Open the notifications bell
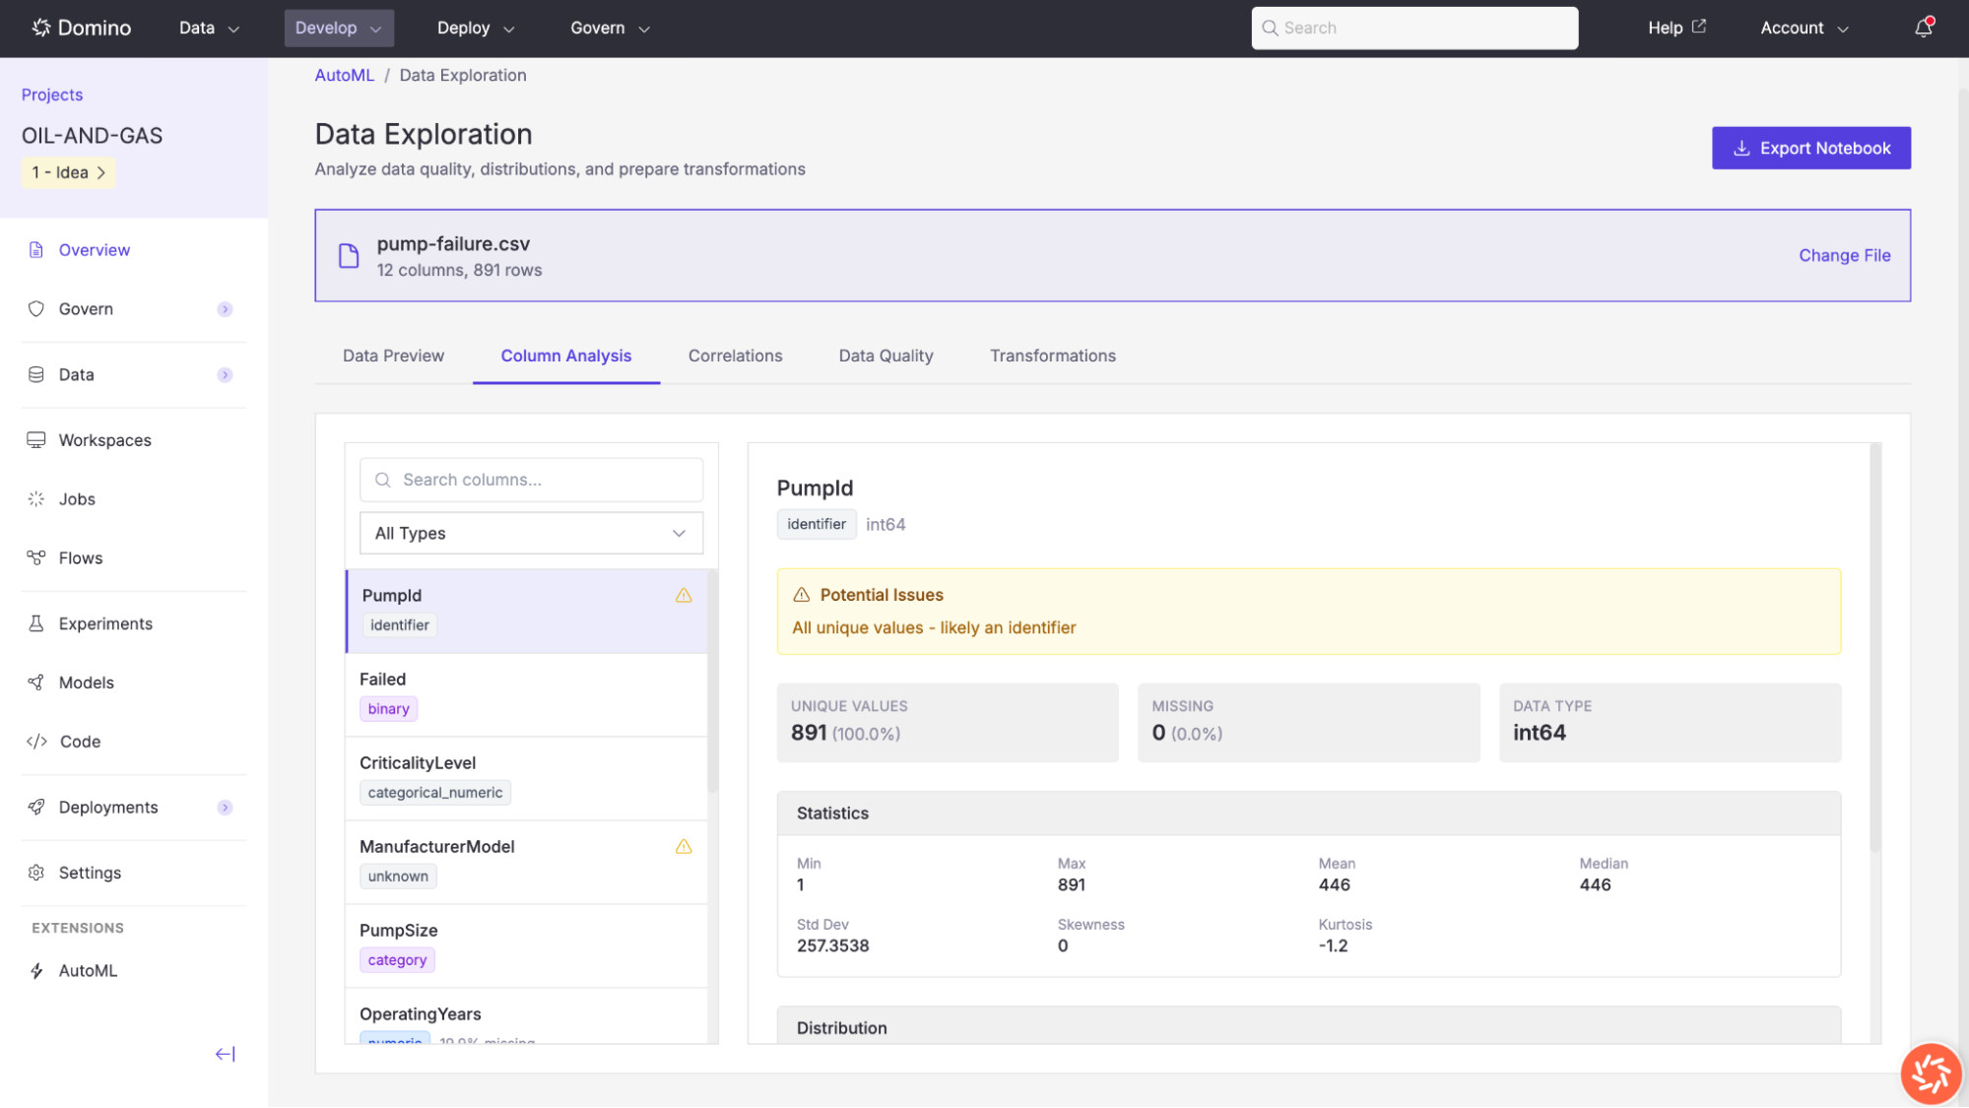1969x1108 pixels. pyautogui.click(x=1921, y=28)
